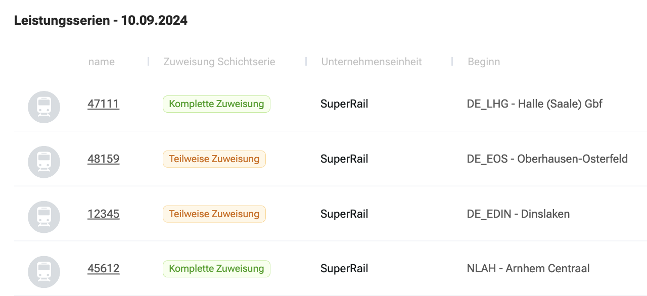Sort by the Unternehmenseinheit column header
Image resolution: width=647 pixels, height=296 pixels.
372,62
